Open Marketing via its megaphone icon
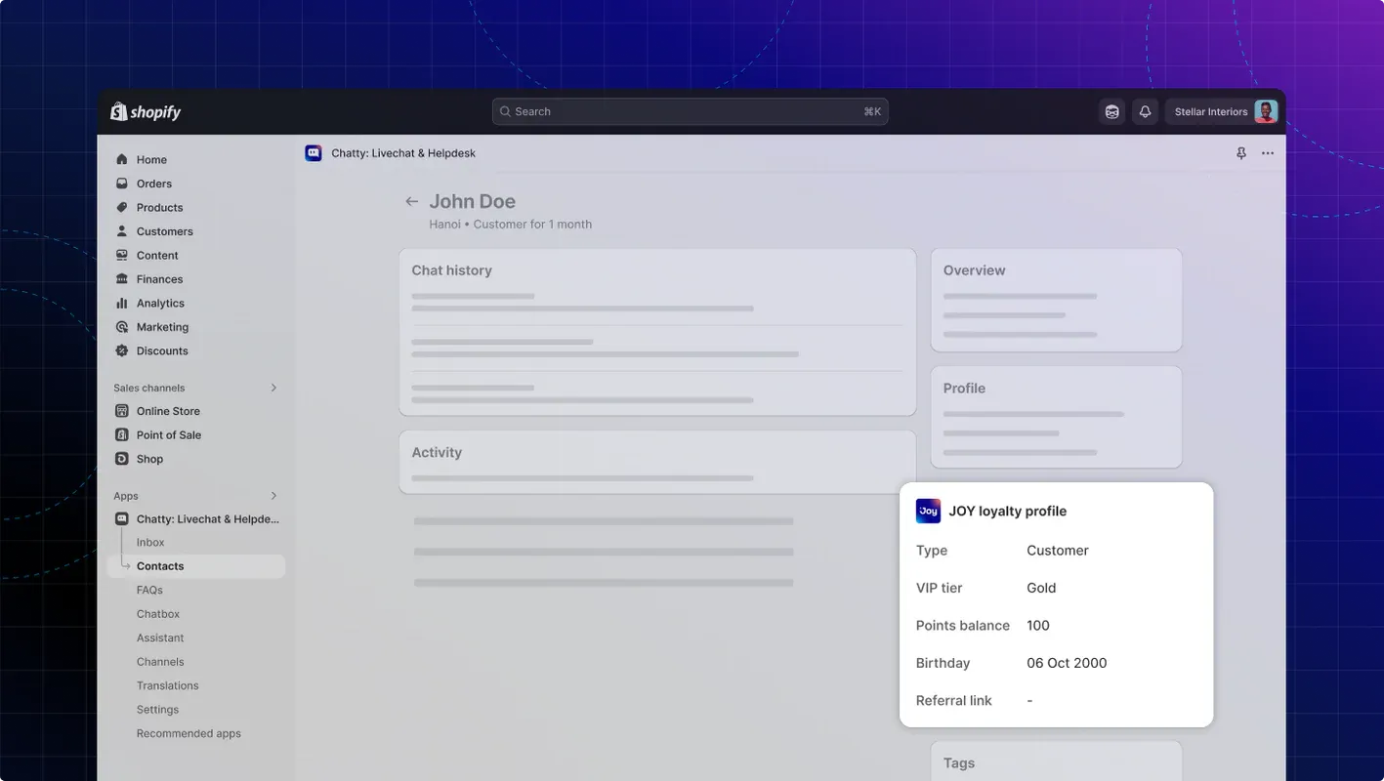 121,326
